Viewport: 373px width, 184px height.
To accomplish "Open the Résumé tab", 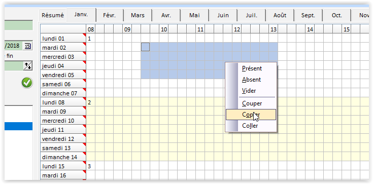I will (53, 16).
